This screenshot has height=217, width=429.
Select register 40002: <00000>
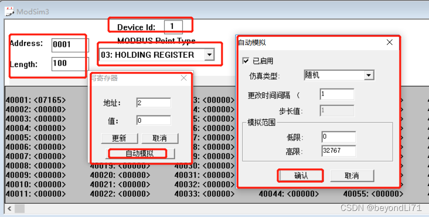(x=36, y=110)
